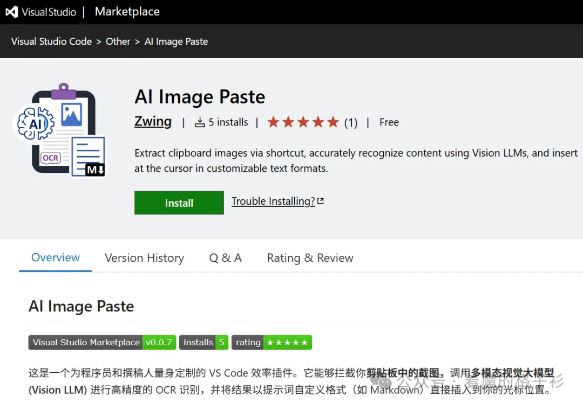Click the AI Image Paste overview heading

point(82,307)
